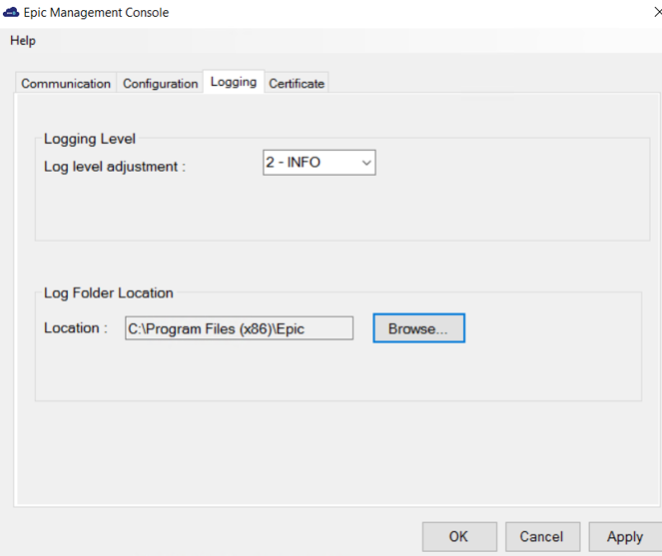Image resolution: width=662 pixels, height=556 pixels.
Task: Confirm settings with OK button
Action: click(x=459, y=537)
